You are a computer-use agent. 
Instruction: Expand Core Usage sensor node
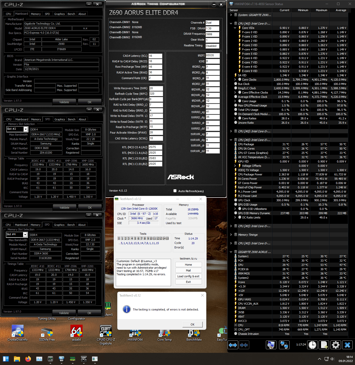click(x=235, y=101)
